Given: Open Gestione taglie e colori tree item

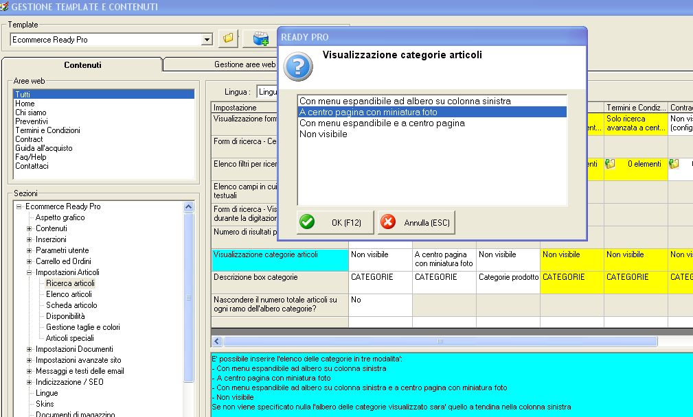Looking at the screenshot, I should pyautogui.click(x=83, y=327).
